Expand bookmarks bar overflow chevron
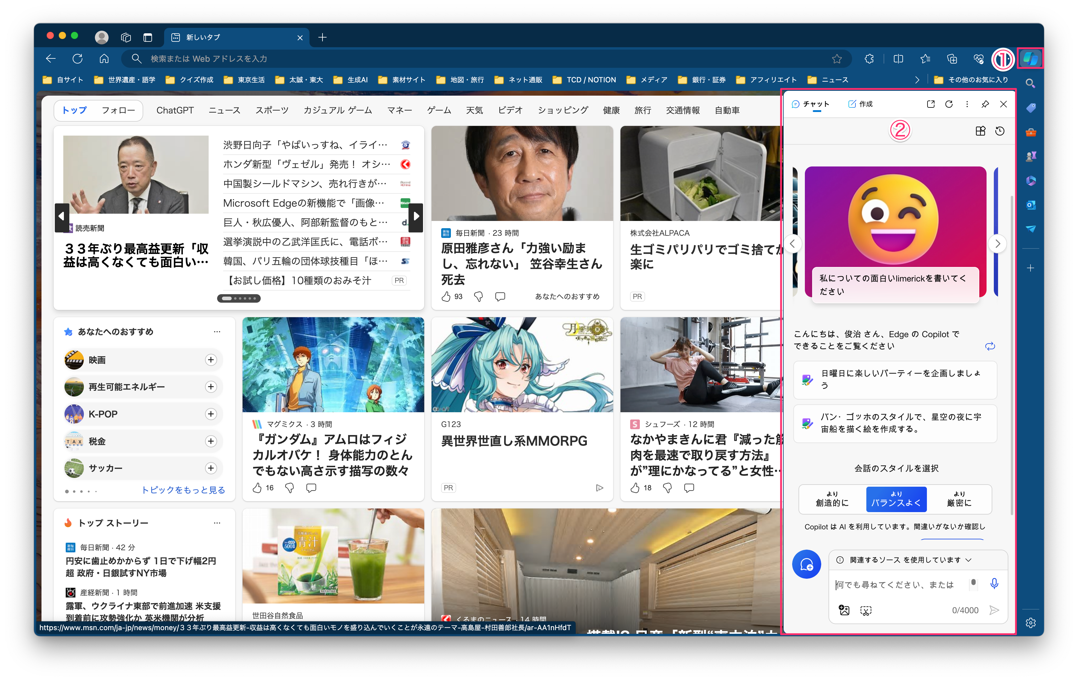This screenshot has height=681, width=1078. click(917, 80)
